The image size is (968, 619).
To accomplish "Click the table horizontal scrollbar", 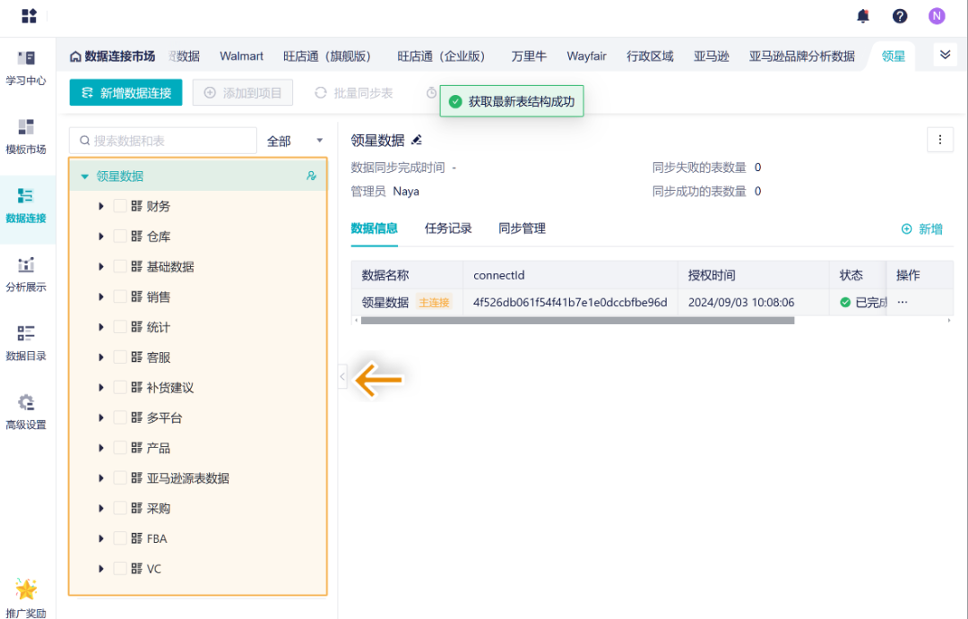I will pyautogui.click(x=577, y=321).
